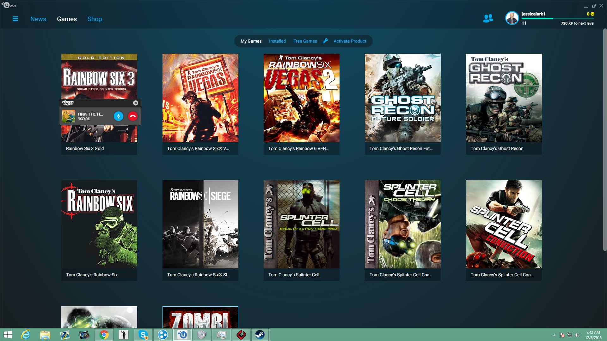This screenshot has height=341, width=607.
Task: Click "Tom Clancy's Rainbow Six® V..." title
Action: pyautogui.click(x=198, y=148)
